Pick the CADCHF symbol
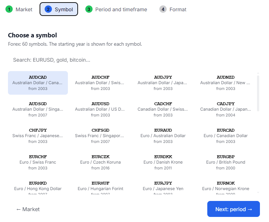 [163, 110]
